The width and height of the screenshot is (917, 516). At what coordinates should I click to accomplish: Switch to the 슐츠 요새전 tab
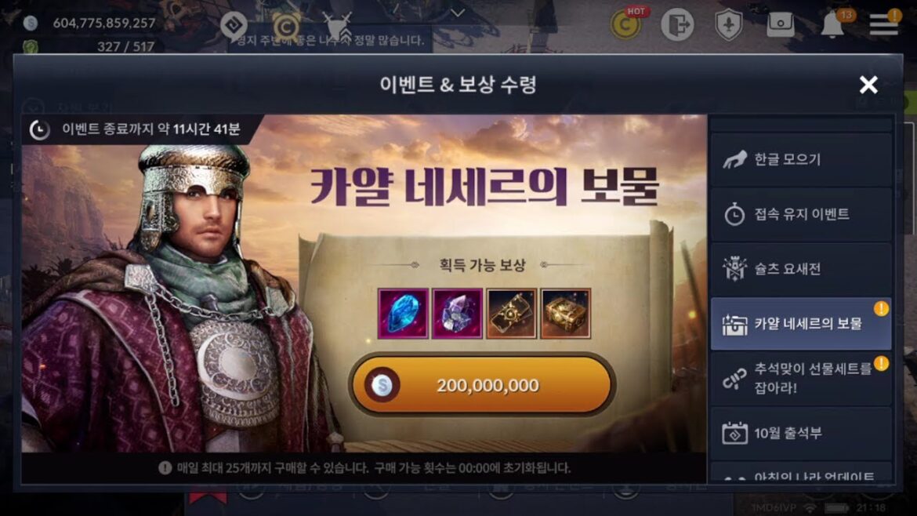coord(801,269)
